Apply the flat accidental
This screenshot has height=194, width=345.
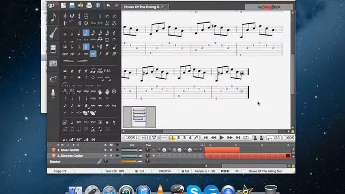point(72,47)
